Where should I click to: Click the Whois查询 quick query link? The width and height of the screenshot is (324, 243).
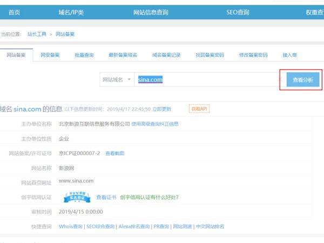(x=71, y=227)
